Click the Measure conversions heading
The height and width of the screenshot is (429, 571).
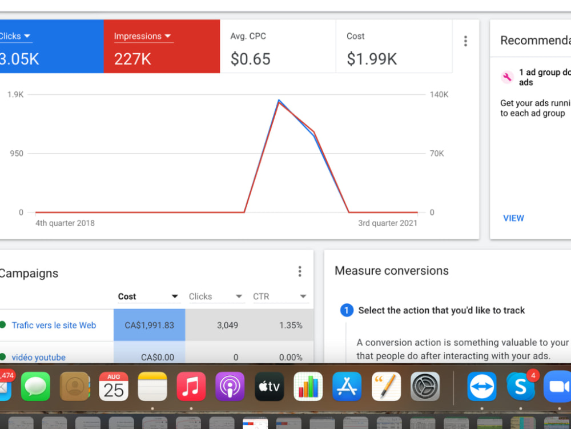[x=392, y=271]
